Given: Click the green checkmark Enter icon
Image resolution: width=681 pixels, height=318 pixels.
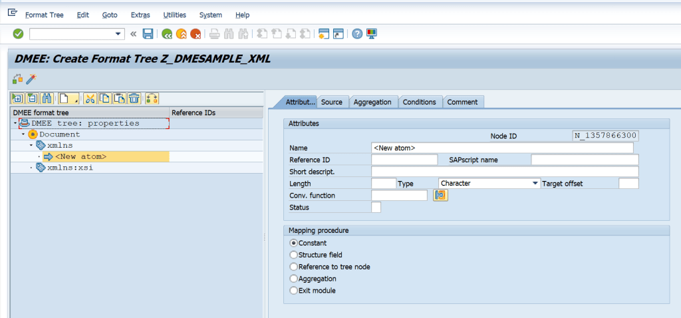Looking at the screenshot, I should tap(18, 34).
